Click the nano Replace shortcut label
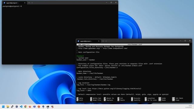The width and height of the screenshot is (194, 109). (110, 100)
